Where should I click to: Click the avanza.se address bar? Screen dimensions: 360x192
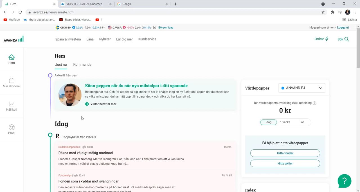[174, 12]
